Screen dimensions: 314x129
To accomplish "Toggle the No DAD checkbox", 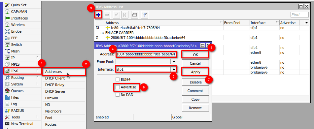I will (118, 95).
